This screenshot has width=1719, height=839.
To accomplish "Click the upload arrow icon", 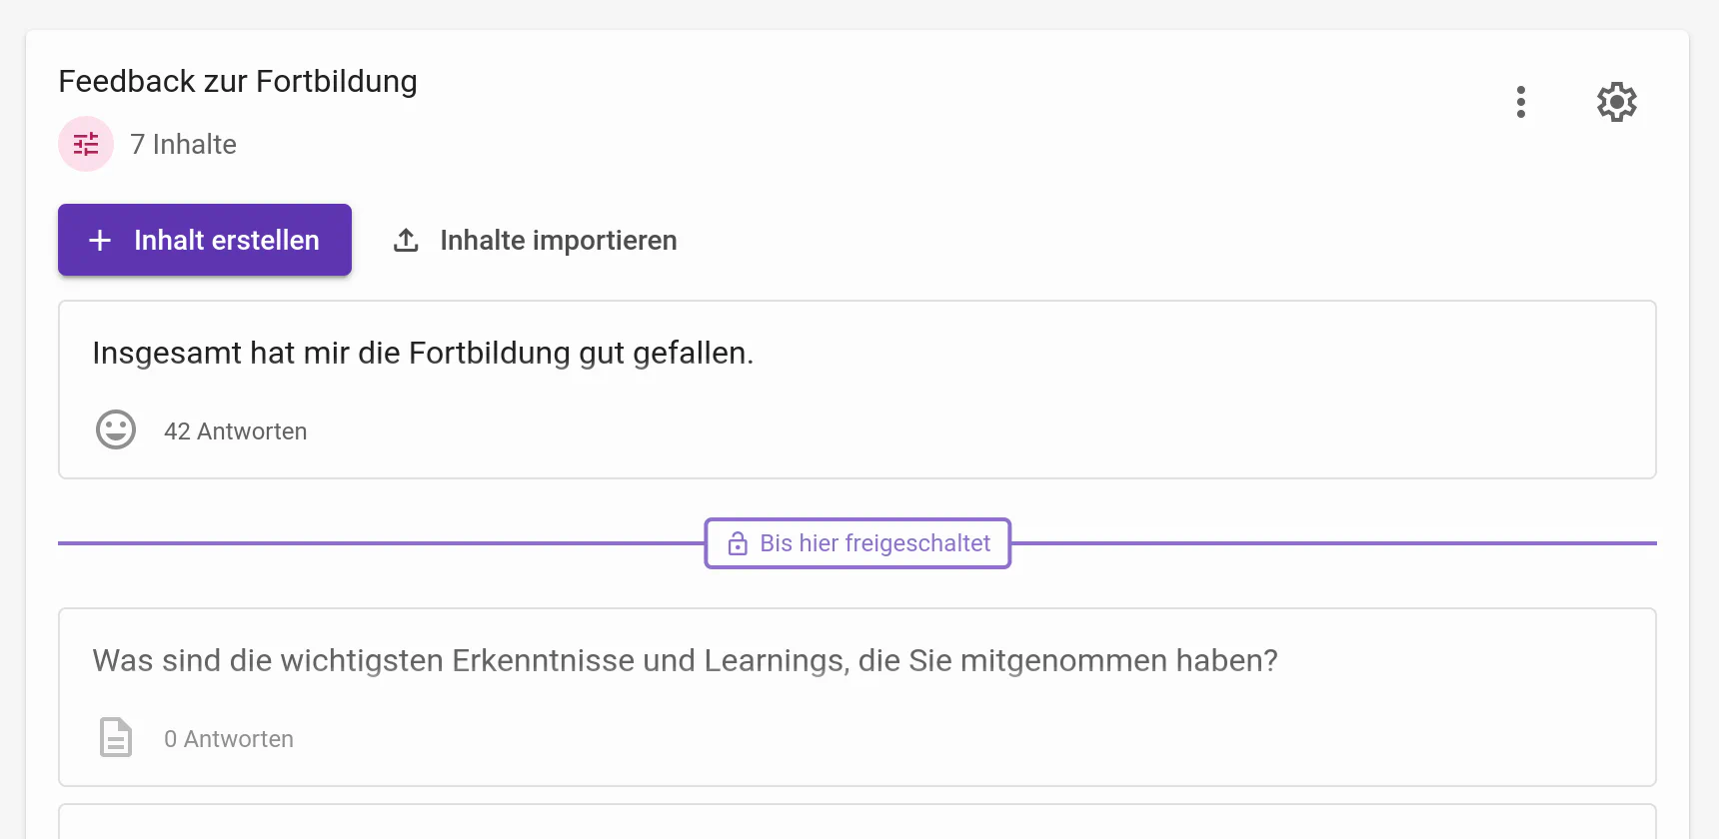I will click(x=406, y=240).
